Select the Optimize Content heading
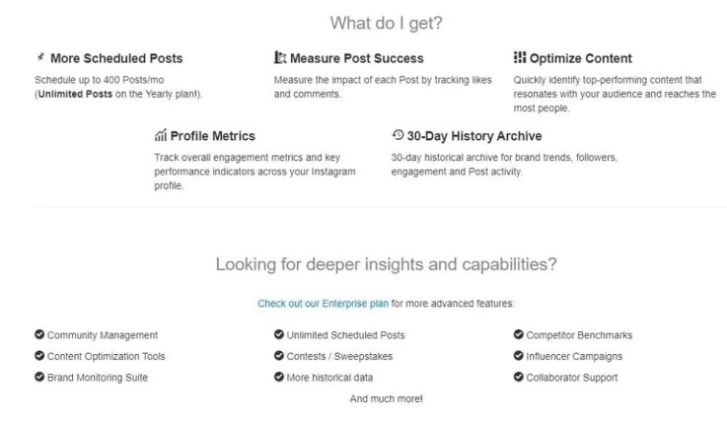The width and height of the screenshot is (727, 424). 580,58
